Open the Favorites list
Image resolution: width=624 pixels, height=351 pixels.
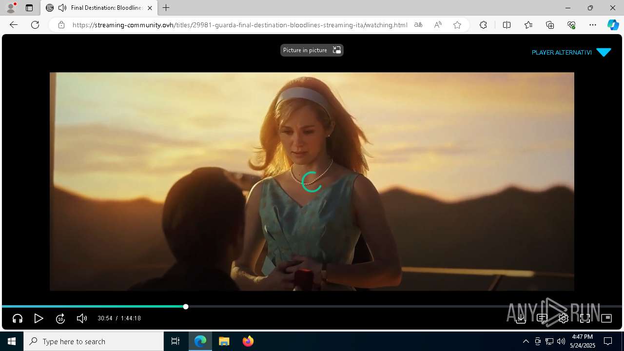tap(528, 25)
